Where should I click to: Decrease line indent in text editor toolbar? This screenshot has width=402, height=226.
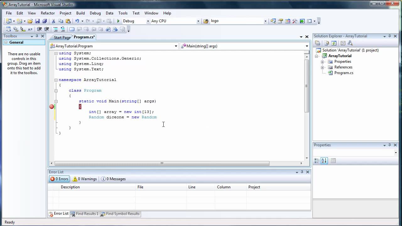pos(39,29)
